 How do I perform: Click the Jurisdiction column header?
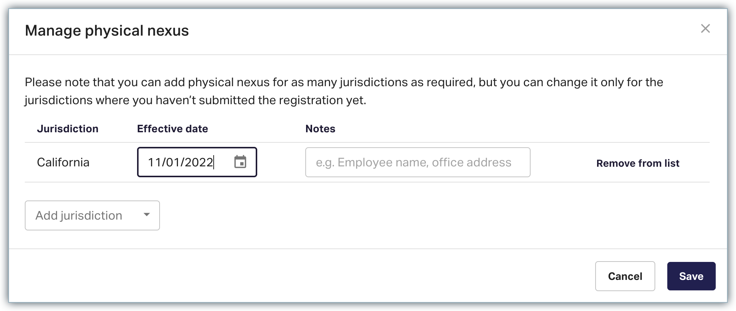pos(68,129)
